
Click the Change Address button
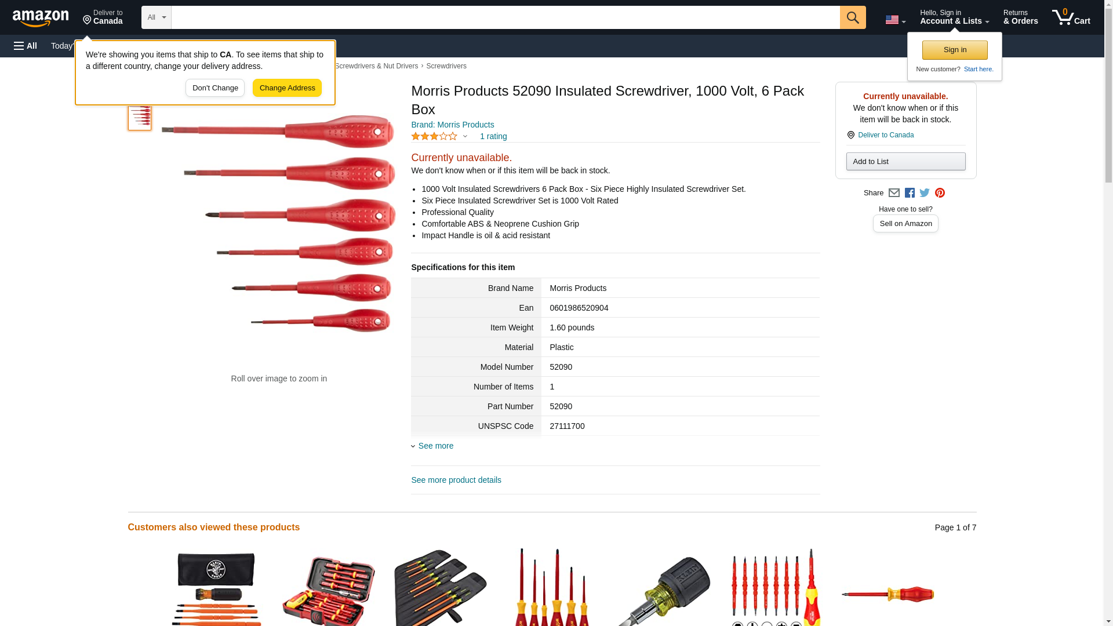point(287,88)
